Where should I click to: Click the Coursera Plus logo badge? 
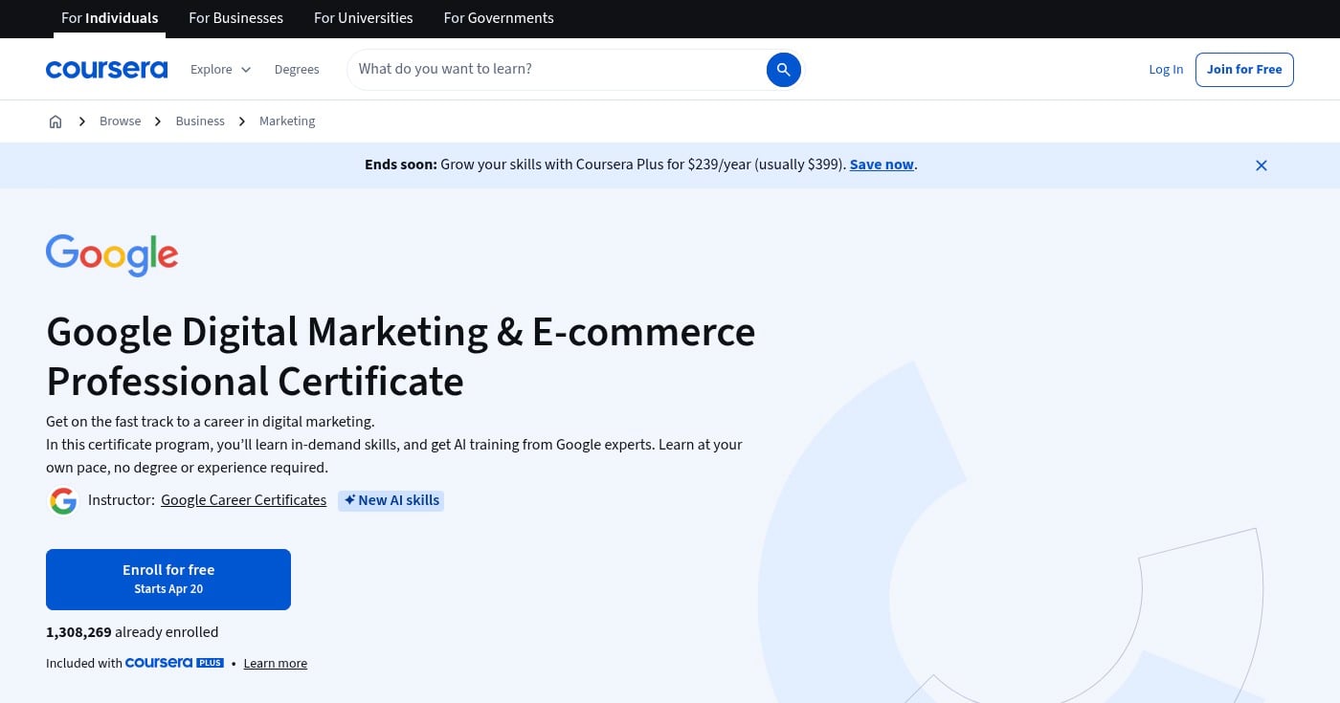(174, 663)
